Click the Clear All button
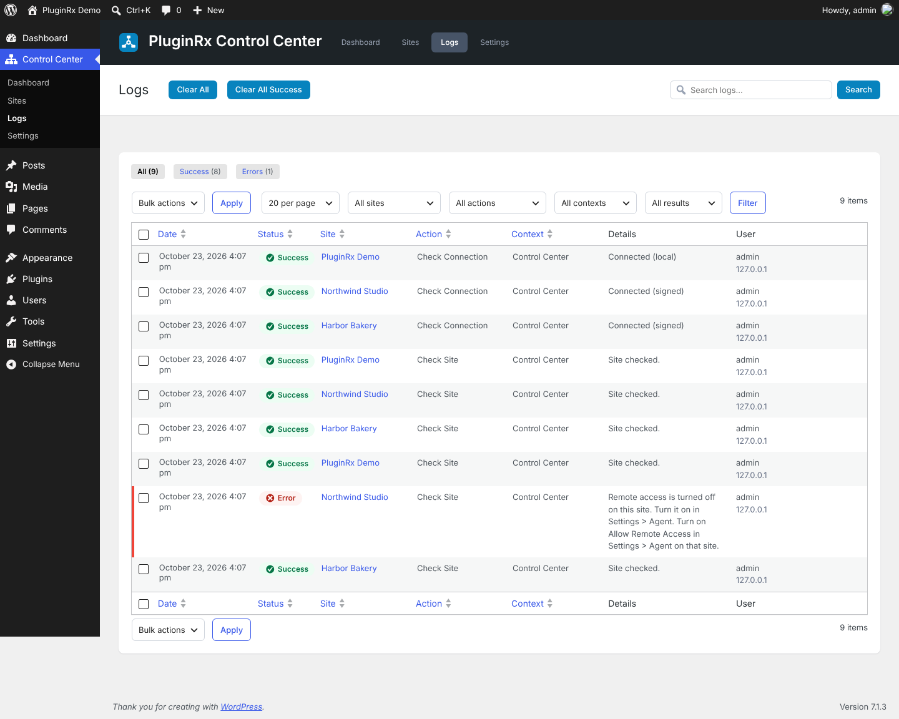 (x=193, y=90)
